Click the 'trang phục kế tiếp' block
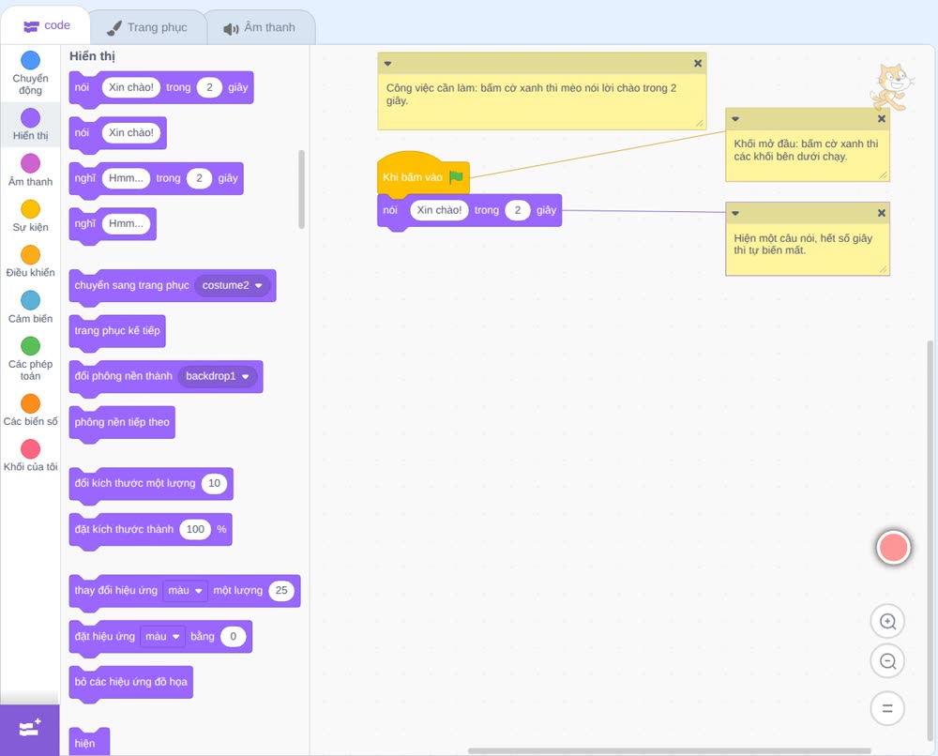 tap(117, 331)
